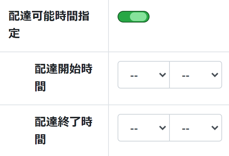Open the 配達開始時間 hour dropdown

(x=144, y=75)
